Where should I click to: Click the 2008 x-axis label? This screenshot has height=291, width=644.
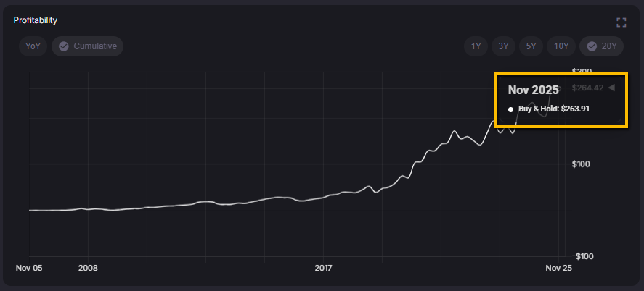click(x=88, y=268)
